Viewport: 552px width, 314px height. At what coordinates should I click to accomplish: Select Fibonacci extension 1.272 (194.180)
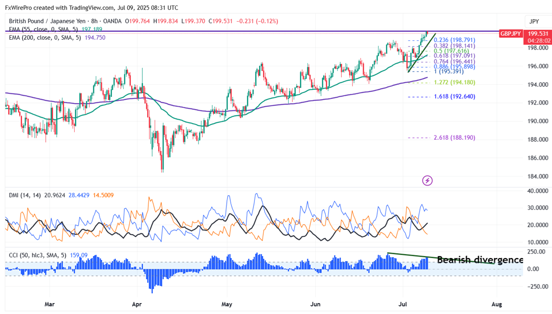(454, 82)
